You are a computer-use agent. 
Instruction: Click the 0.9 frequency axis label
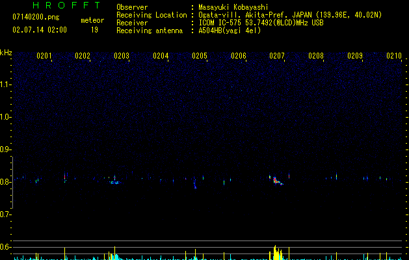pos(5,149)
